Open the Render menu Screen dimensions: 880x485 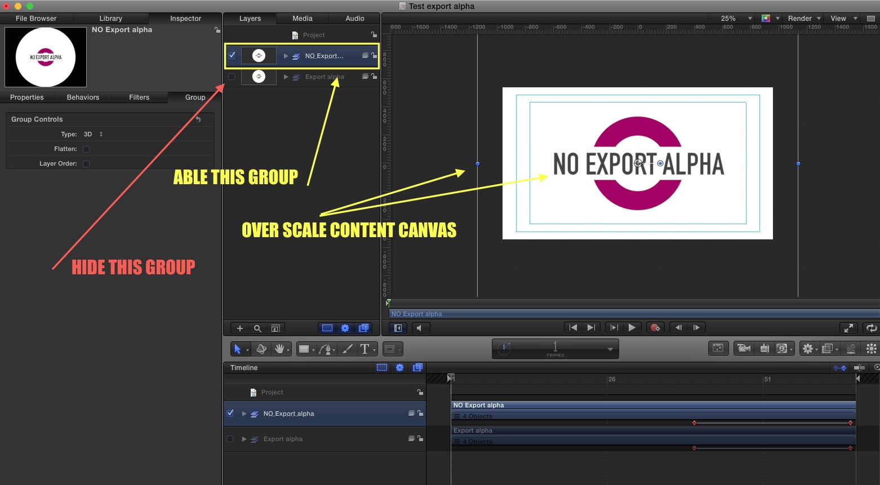804,19
